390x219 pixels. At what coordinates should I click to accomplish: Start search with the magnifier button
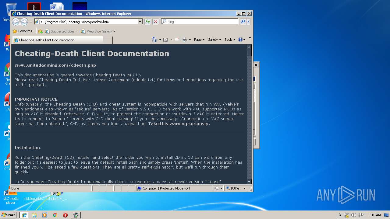(243, 22)
